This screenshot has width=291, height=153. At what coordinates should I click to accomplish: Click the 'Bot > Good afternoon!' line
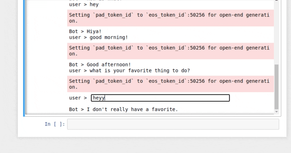click(100, 64)
